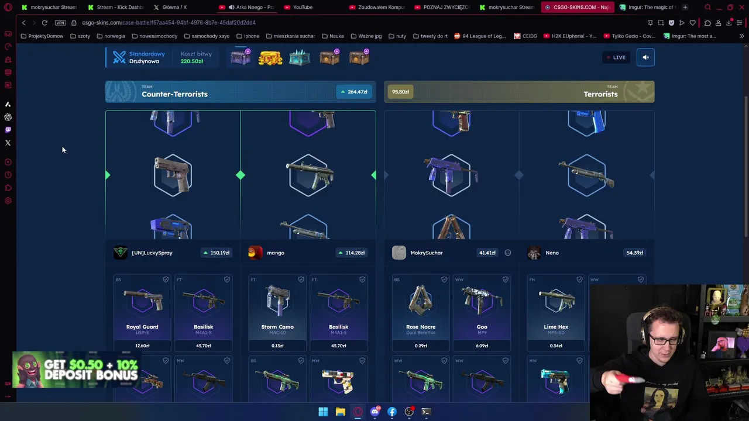Open the downloads icon in browser toolbar
This screenshot has width=749, height=421.
[x=729, y=23]
